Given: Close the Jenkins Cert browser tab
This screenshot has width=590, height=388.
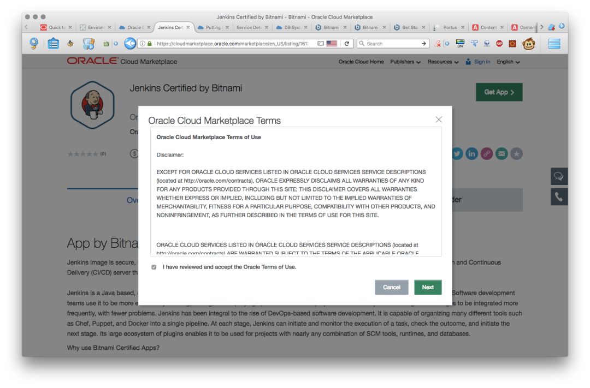Looking at the screenshot, I should pyautogui.click(x=188, y=27).
